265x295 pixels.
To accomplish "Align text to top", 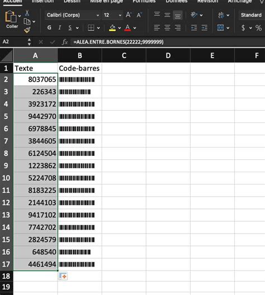I will [x=157, y=15].
